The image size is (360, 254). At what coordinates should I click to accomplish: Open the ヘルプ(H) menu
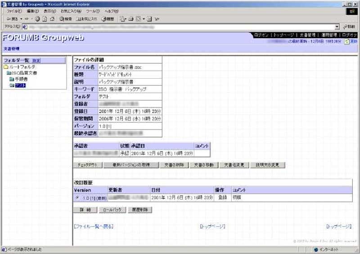coord(112,11)
